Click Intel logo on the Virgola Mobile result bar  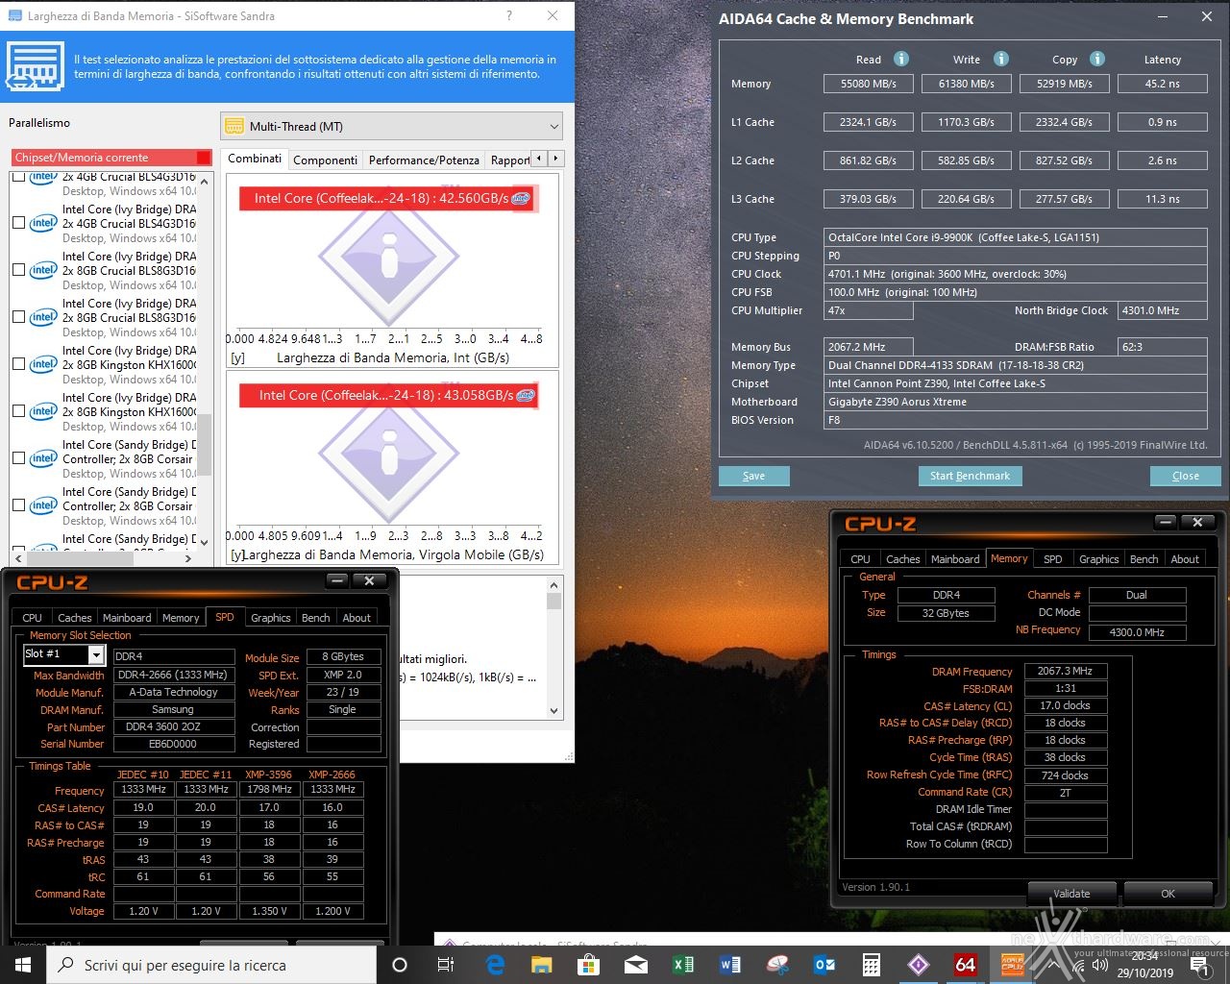point(525,395)
